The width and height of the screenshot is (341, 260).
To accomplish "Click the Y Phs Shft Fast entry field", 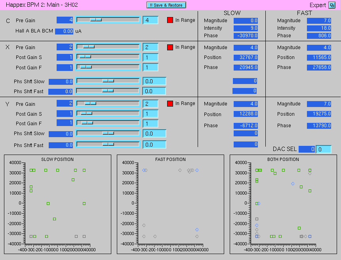I will tap(154, 145).
